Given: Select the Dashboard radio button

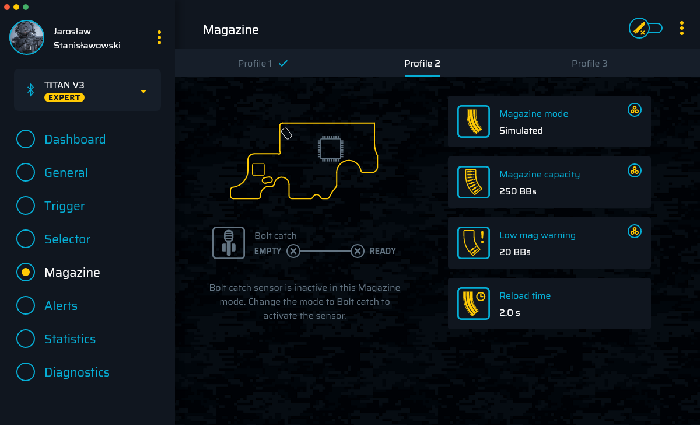Looking at the screenshot, I should 26,140.
